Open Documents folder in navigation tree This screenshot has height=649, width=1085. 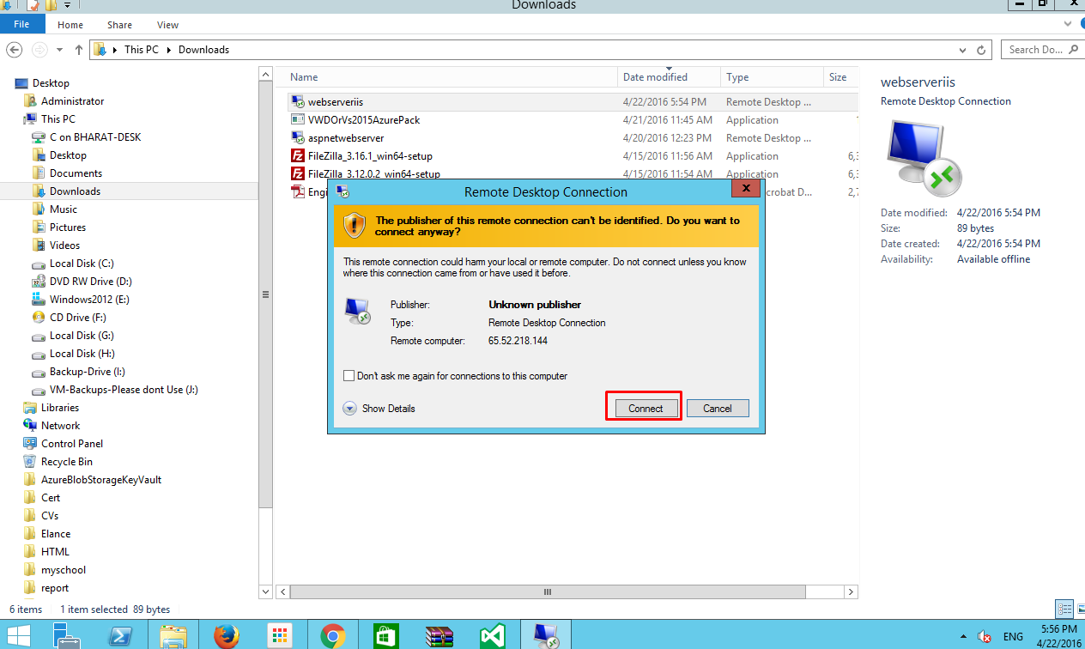coord(76,173)
